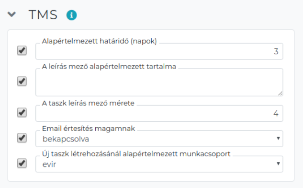Open the TMS info icon
The image size is (303, 188).
[71, 15]
